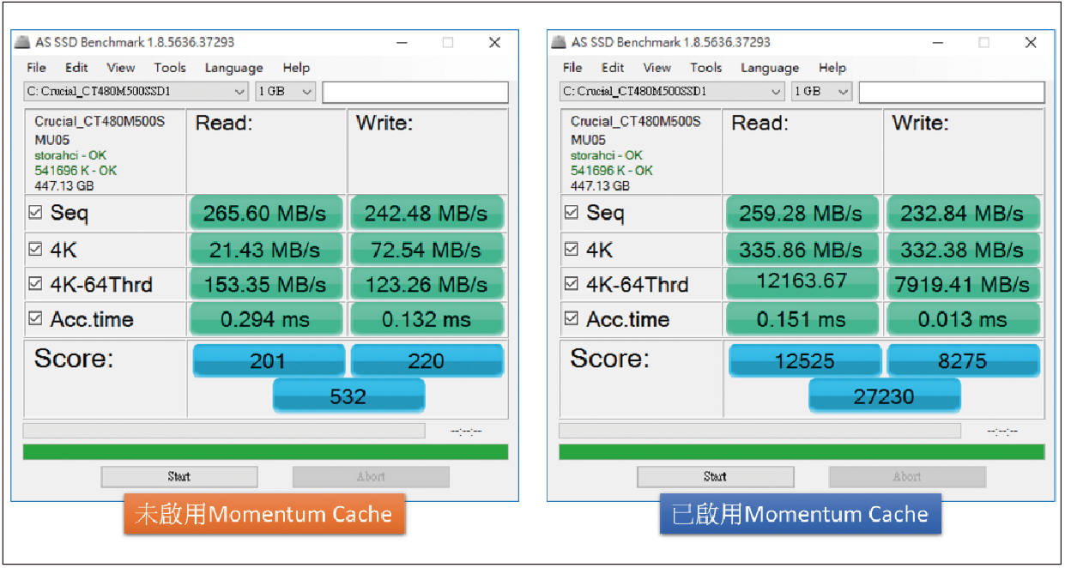Toggle the Acc.time checkbox in the left window
Image resolution: width=1065 pixels, height=568 pixels.
pos(35,318)
